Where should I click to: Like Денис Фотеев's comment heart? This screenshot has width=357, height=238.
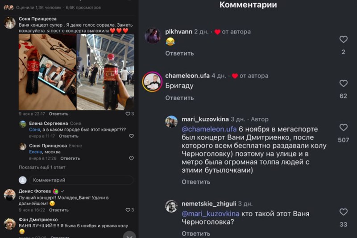coord(128,210)
